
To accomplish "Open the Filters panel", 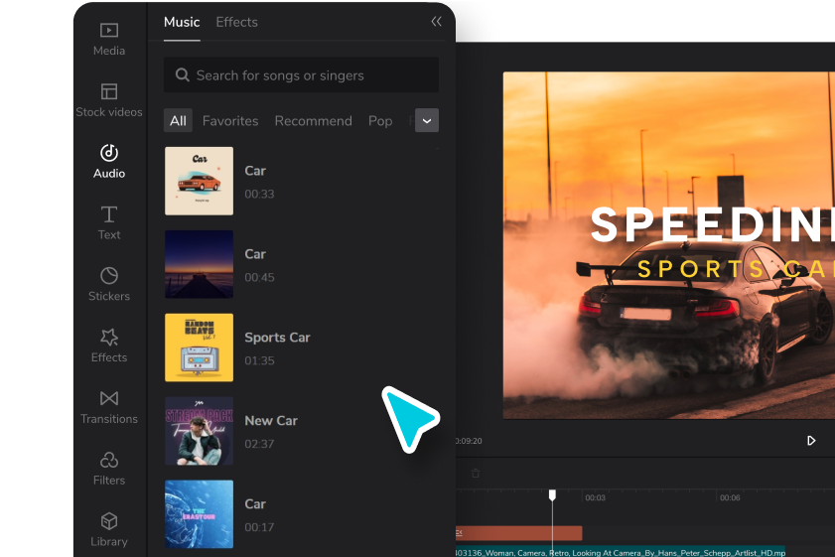I will point(109,469).
